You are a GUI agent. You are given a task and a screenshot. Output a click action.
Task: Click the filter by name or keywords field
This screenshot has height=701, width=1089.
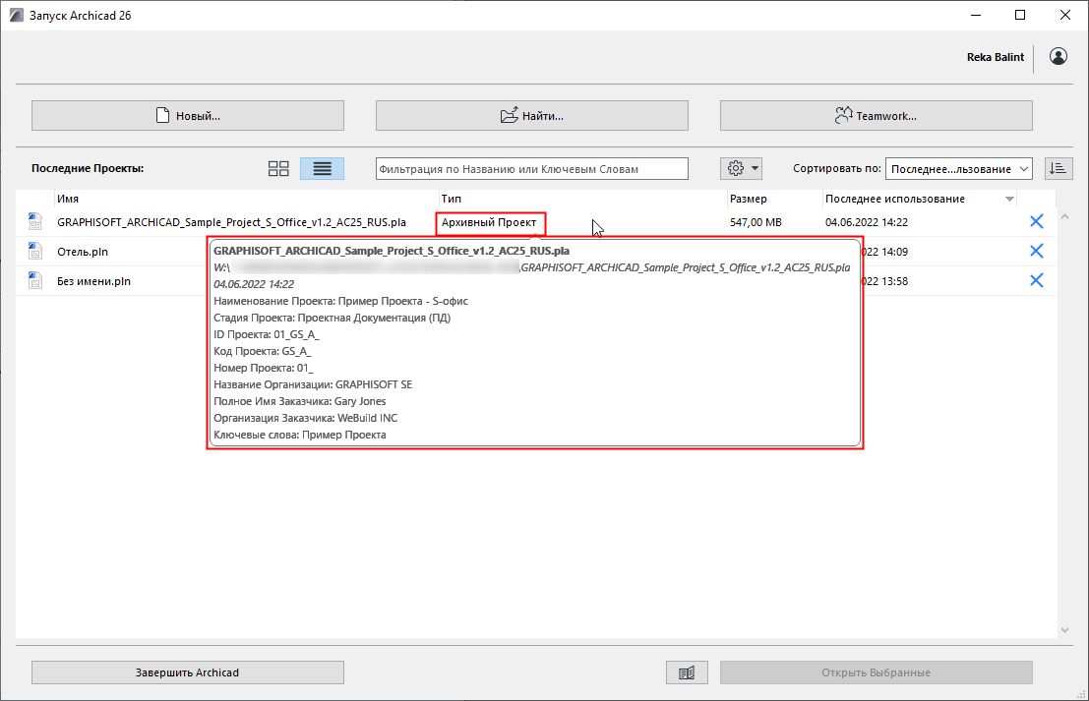tap(532, 169)
